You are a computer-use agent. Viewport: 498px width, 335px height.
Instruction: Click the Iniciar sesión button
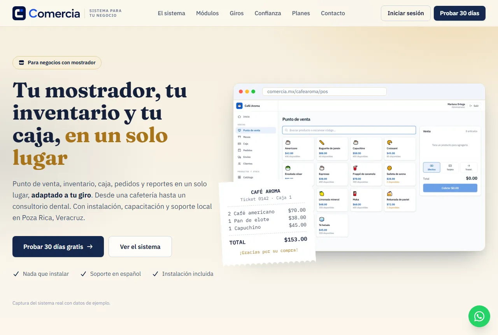pyautogui.click(x=406, y=13)
